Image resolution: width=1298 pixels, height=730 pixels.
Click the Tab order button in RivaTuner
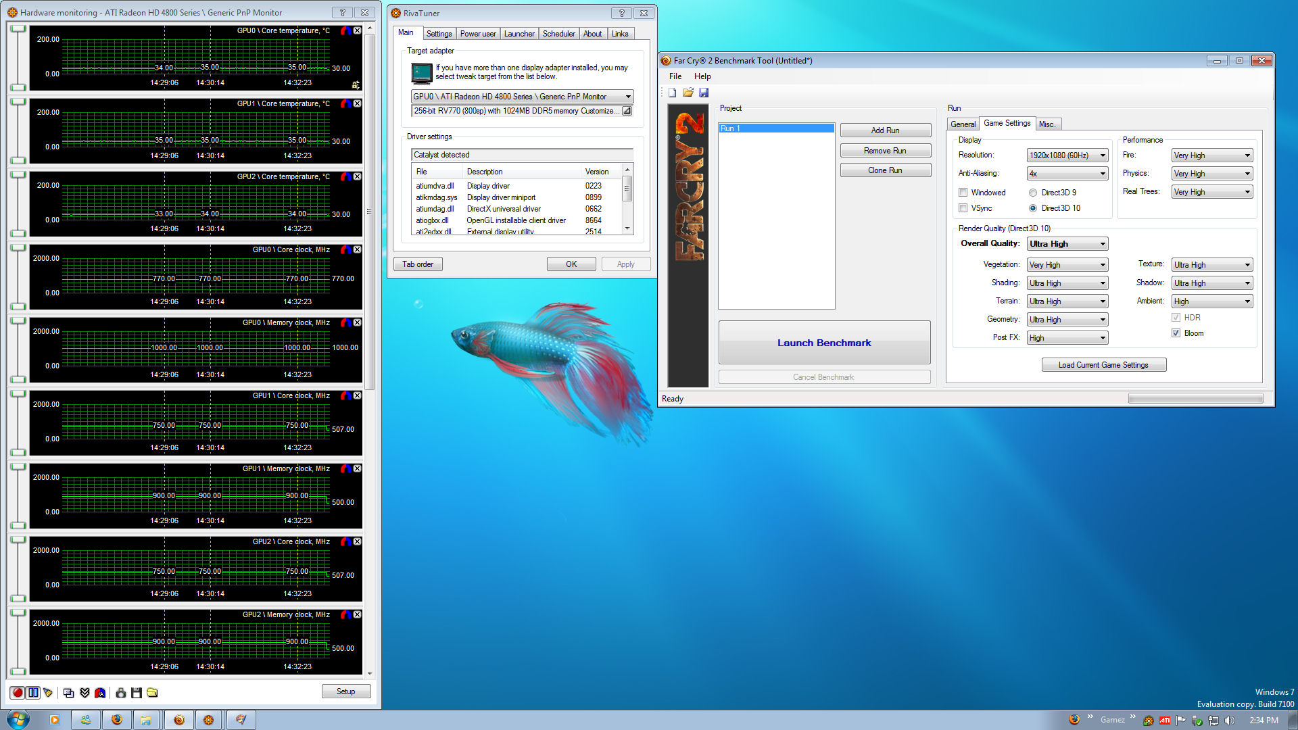tap(418, 264)
